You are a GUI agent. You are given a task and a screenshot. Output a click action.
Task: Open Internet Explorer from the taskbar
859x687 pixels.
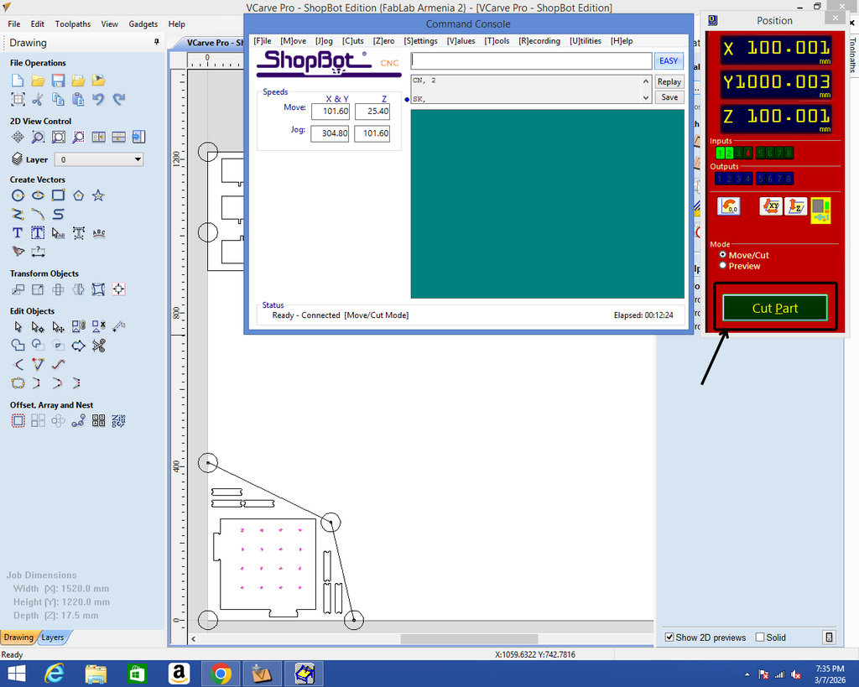[x=54, y=674]
